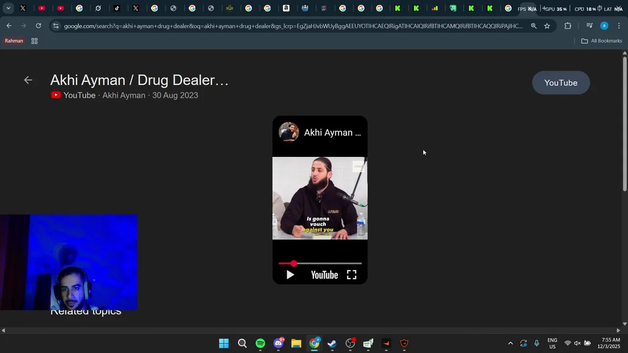628x353 pixels.
Task: Open File Explorer from the taskbar
Action: (296, 343)
